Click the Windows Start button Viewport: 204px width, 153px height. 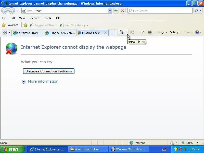[12, 149]
